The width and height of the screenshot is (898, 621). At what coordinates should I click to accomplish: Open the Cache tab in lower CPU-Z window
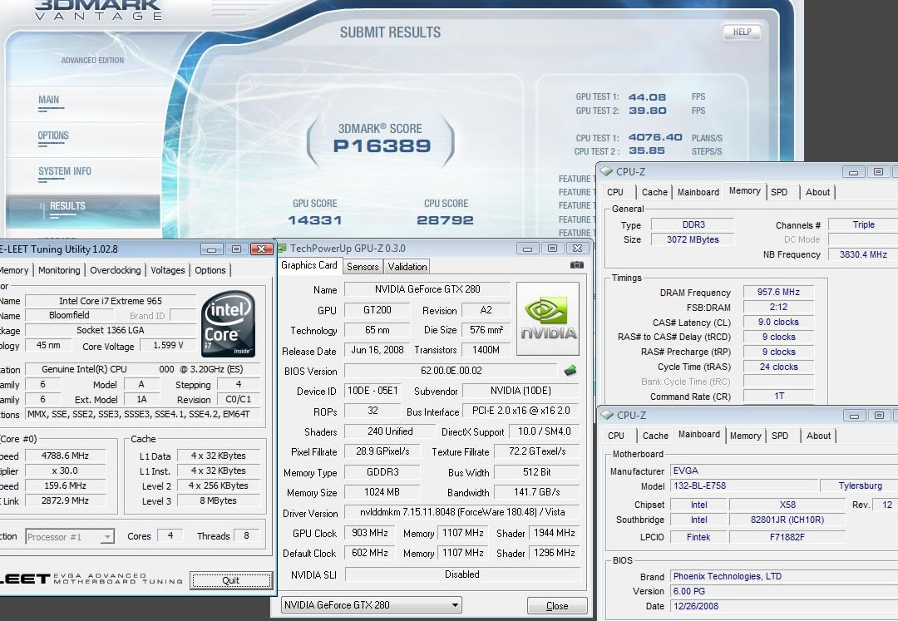pos(655,436)
